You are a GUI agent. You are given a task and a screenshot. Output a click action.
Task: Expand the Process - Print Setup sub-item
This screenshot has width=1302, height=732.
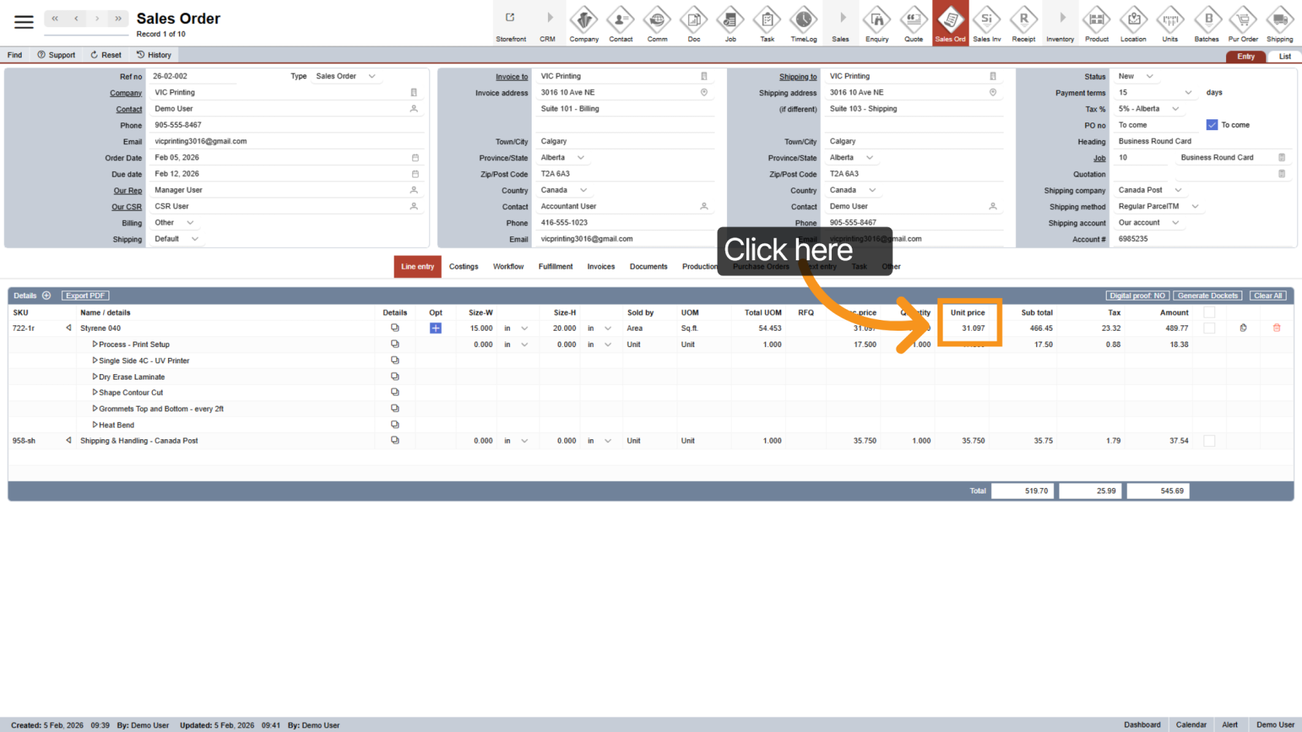tap(95, 345)
